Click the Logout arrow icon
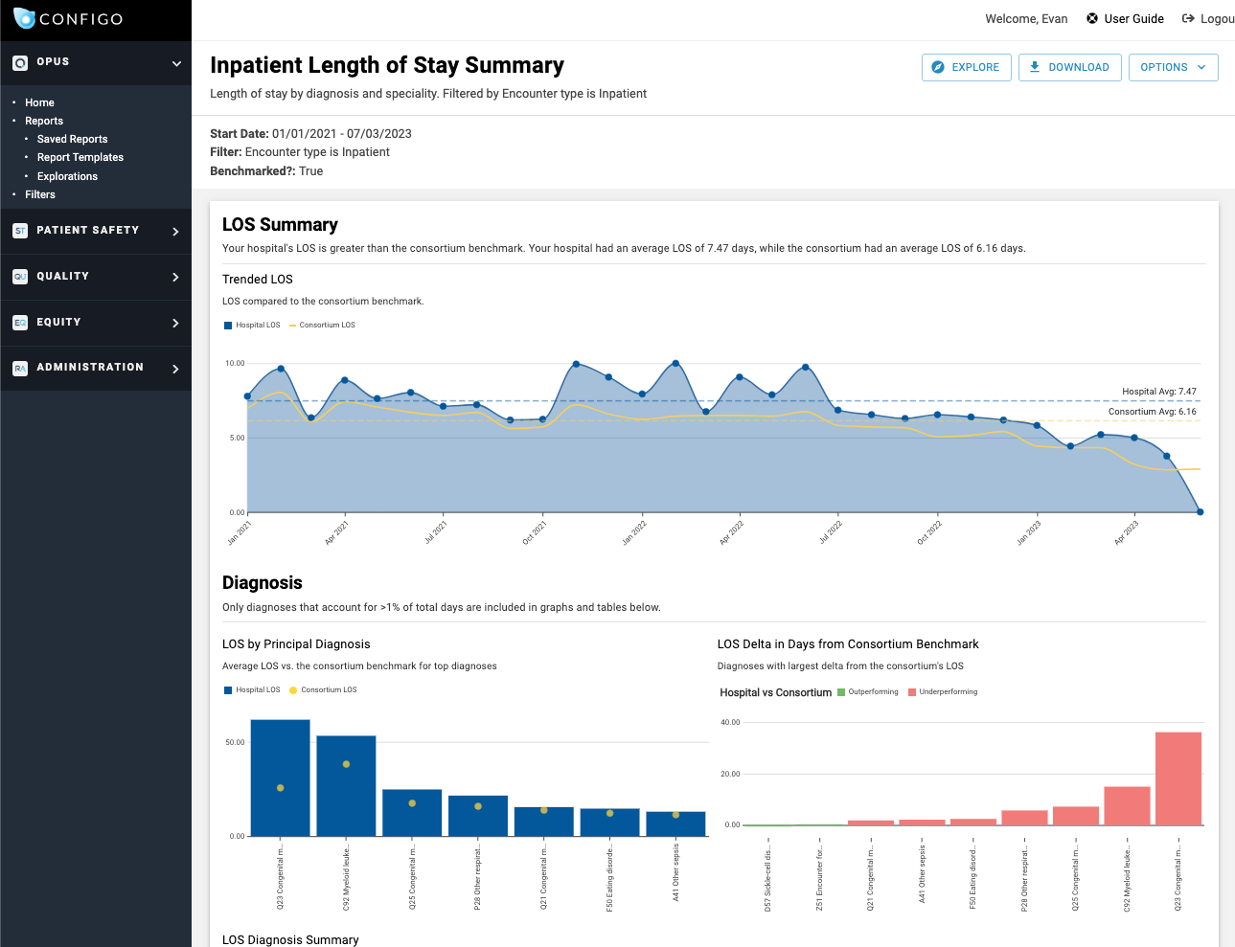This screenshot has height=947, width=1235. pyautogui.click(x=1188, y=18)
